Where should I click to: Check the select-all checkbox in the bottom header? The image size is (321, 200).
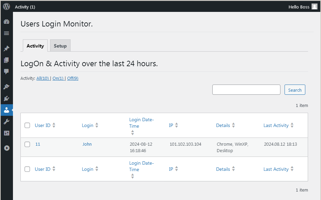tap(27, 169)
